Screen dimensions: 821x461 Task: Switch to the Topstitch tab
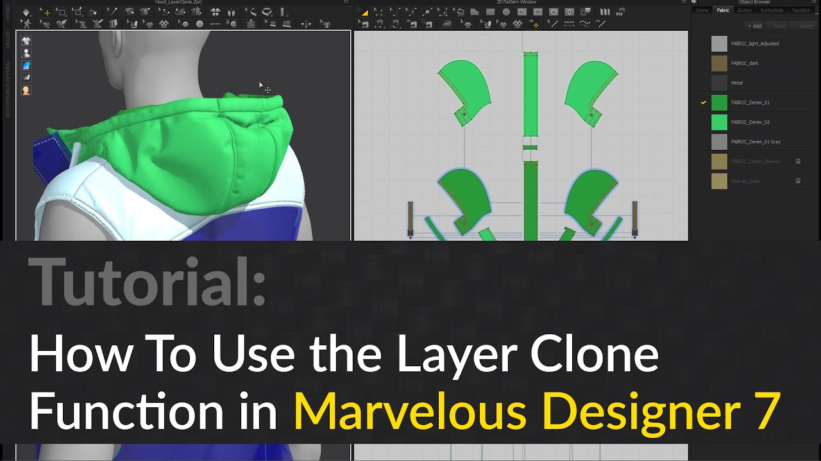pyautogui.click(x=801, y=10)
